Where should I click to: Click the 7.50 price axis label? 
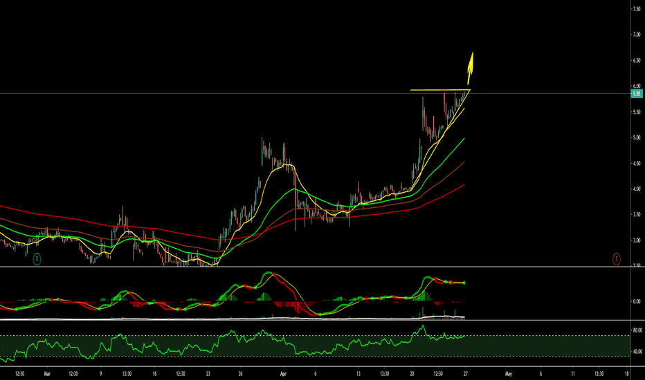637,9
